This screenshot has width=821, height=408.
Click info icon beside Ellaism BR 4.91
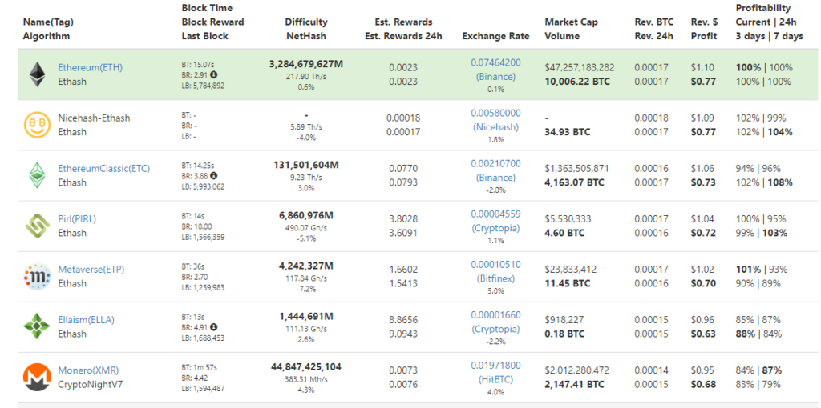point(213,327)
